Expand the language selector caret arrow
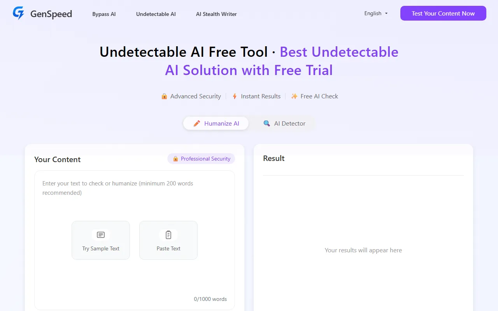This screenshot has height=311, width=498. coord(386,14)
